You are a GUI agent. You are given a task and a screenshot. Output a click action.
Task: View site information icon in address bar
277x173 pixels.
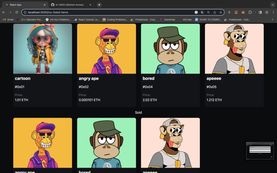(25, 12)
